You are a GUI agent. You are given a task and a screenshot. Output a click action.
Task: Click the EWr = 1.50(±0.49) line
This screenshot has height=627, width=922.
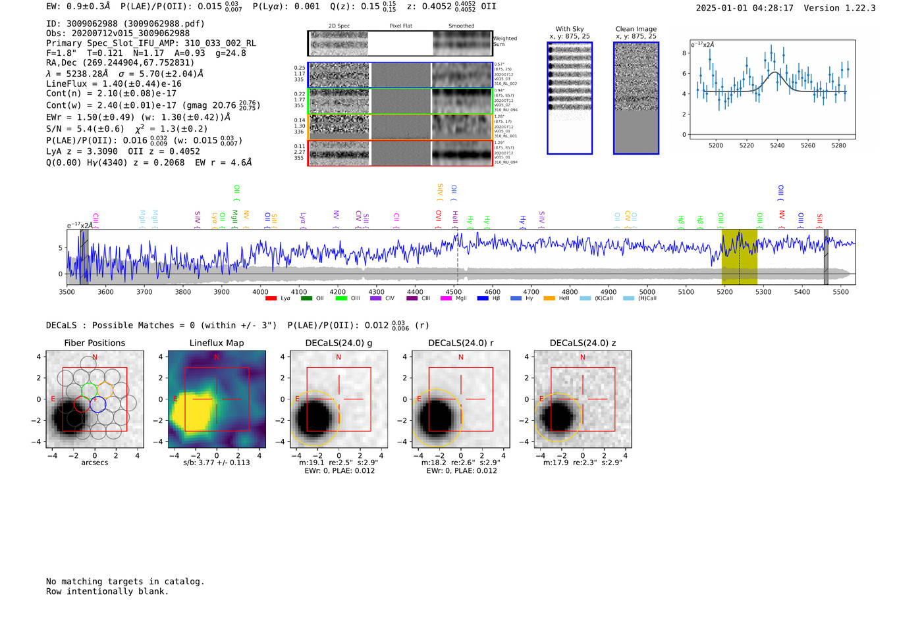point(138,117)
